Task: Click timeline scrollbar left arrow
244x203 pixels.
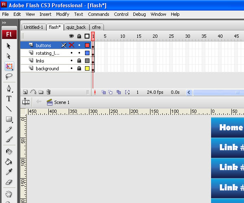Action: pyautogui.click(x=189, y=93)
